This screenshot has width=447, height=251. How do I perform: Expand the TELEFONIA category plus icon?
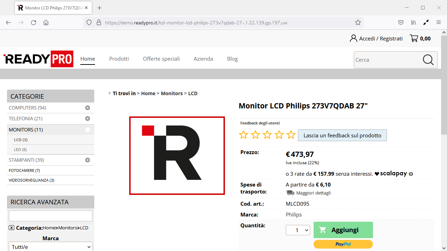88,119
